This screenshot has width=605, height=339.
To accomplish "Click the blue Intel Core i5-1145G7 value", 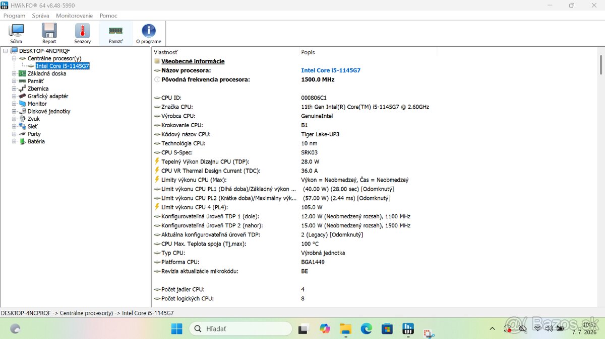I will pyautogui.click(x=331, y=70).
